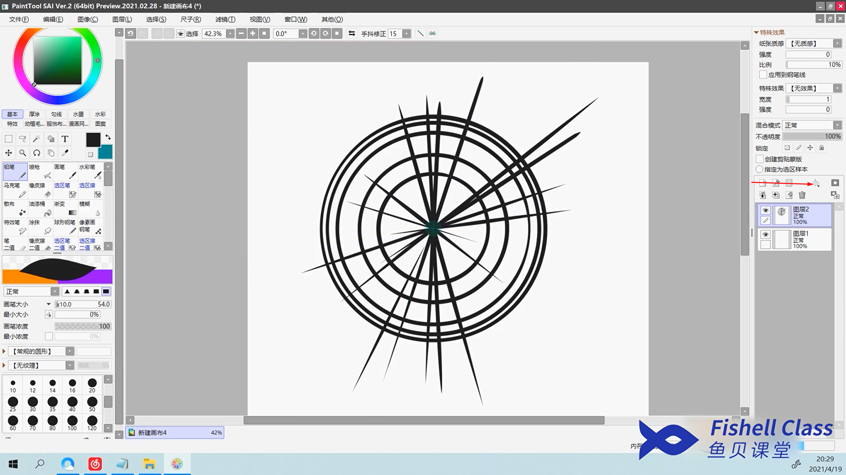Open the 纸张质感 dropdown
846x475 pixels.
[x=837, y=44]
